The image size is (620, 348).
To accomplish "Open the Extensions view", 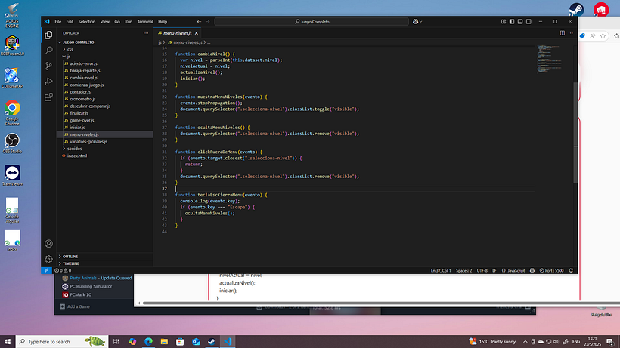I will click(x=48, y=97).
